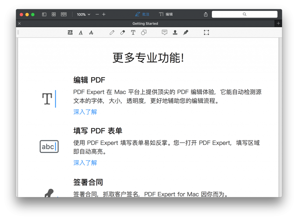Viewport: 298px width, 220px height.
Task: Select the text highlight tool
Action: point(70,33)
